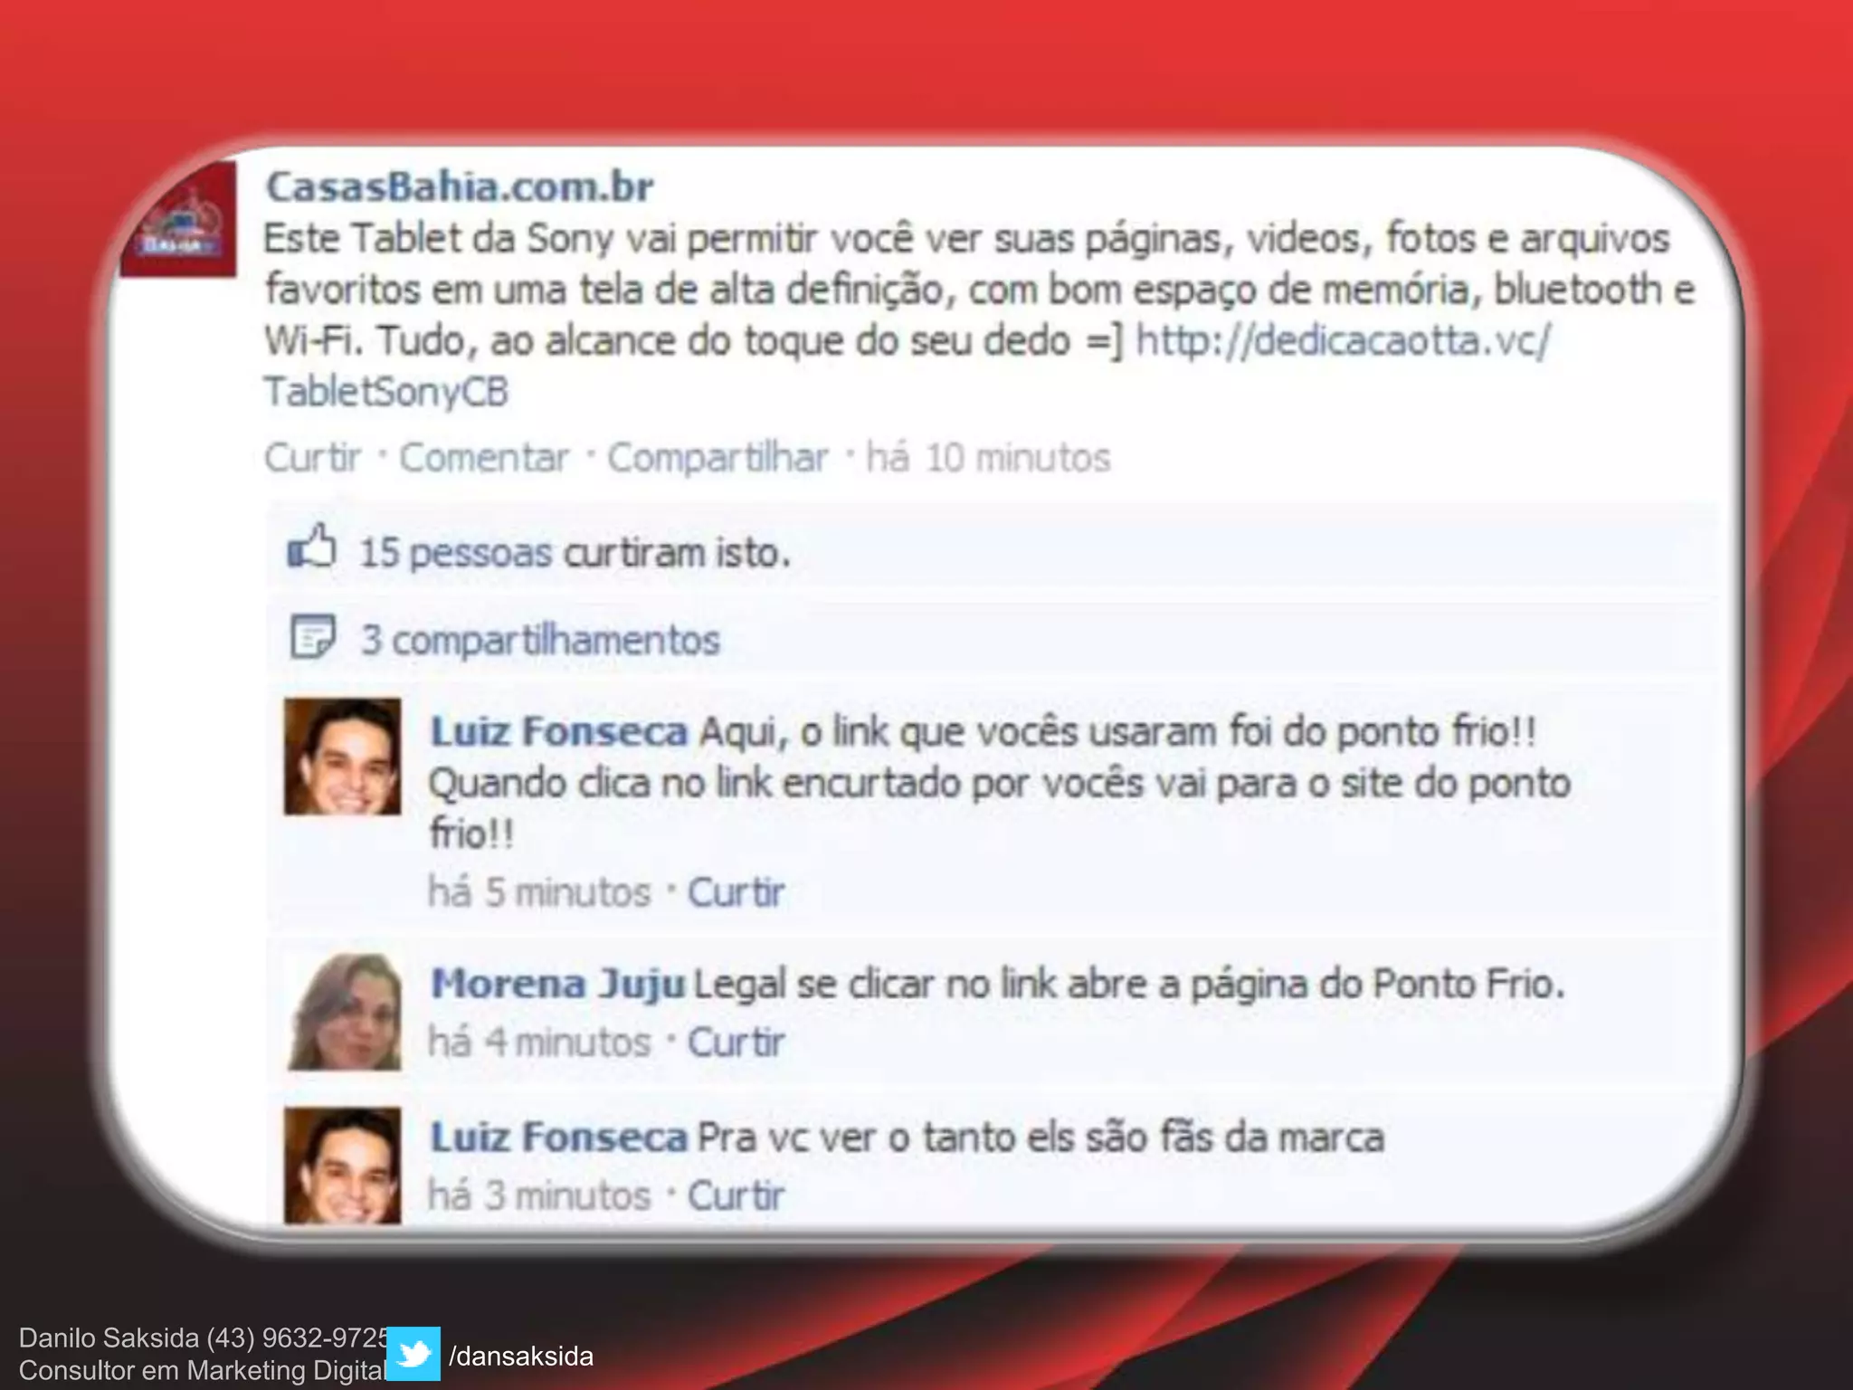View the 3 compartilhamentos list
Viewport: 1853px width, 1390px height.
click(540, 640)
